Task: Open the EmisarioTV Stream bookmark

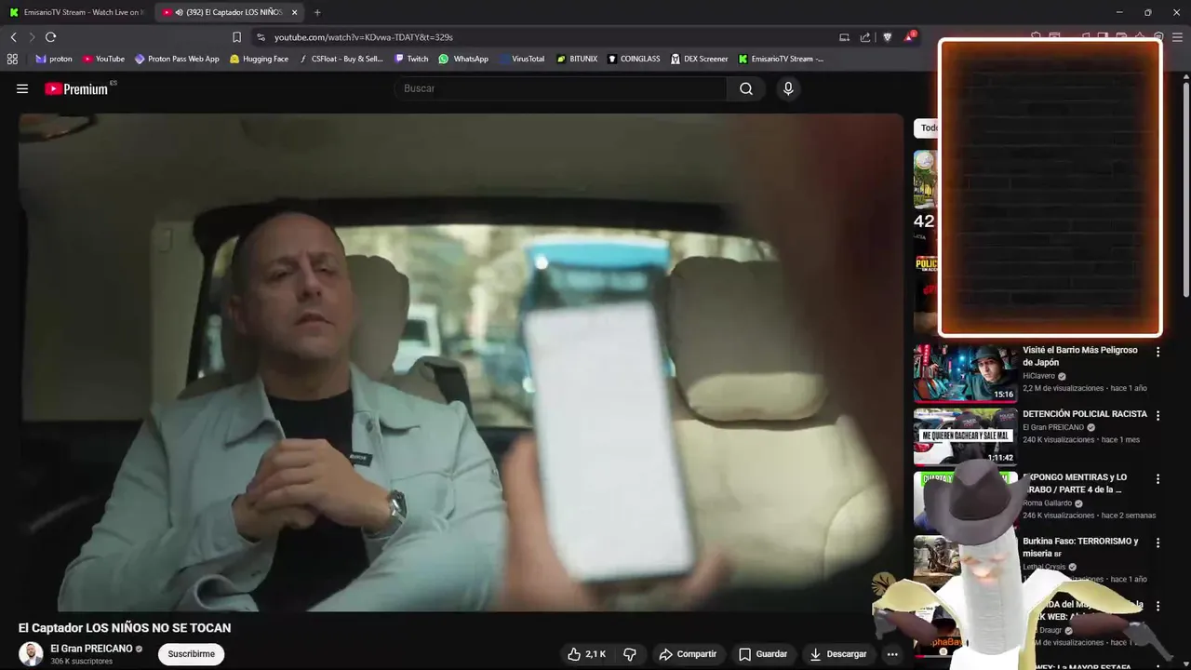Action: click(x=781, y=59)
